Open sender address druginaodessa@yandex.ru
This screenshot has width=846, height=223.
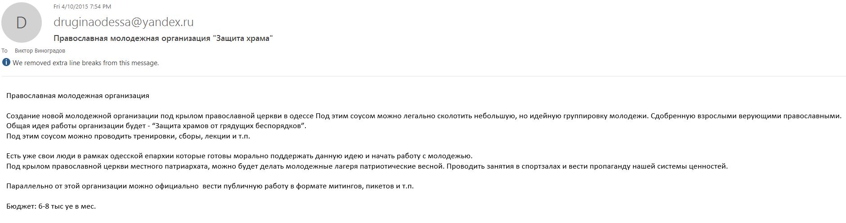tap(123, 22)
